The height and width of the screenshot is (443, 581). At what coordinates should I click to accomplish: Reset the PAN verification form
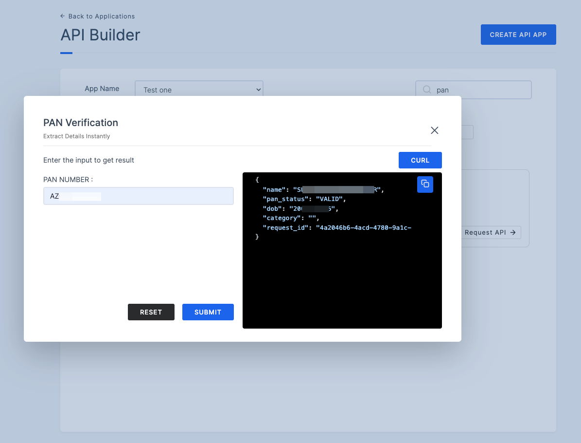click(x=151, y=312)
